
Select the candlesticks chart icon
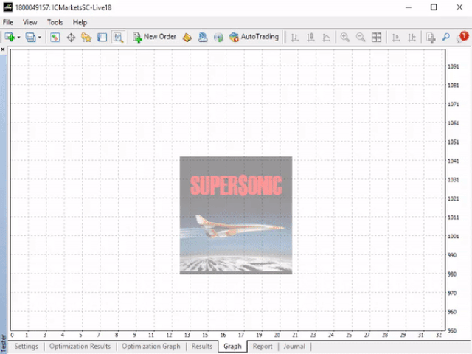pos(310,38)
